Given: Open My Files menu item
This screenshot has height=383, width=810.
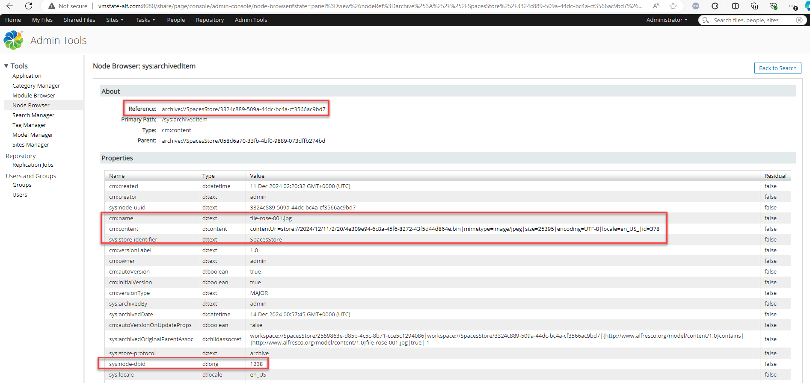Looking at the screenshot, I should (x=42, y=20).
